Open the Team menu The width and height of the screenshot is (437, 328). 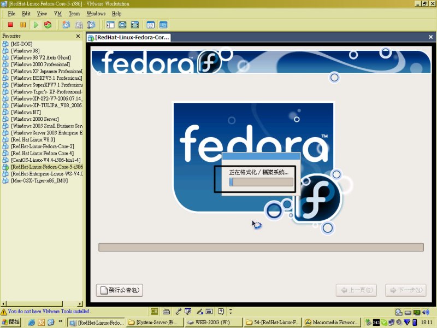coord(74,14)
